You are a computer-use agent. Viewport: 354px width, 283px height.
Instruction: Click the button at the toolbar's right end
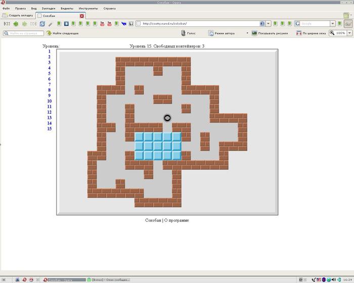click(348, 24)
